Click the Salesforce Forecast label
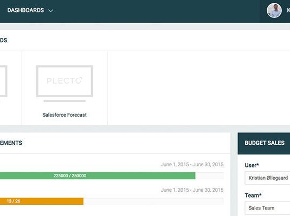The image size is (290, 216). (65, 115)
